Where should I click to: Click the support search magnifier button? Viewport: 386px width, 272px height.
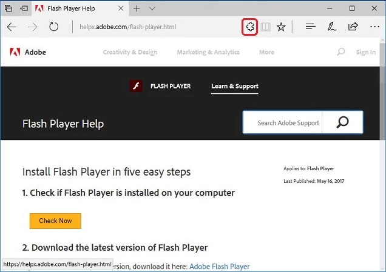342,122
